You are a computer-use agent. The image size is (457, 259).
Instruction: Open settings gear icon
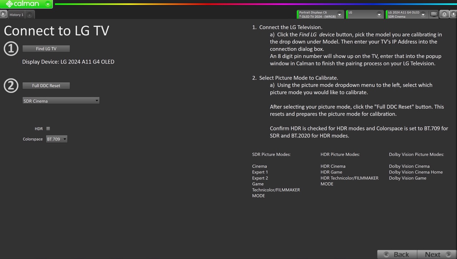click(444, 14)
